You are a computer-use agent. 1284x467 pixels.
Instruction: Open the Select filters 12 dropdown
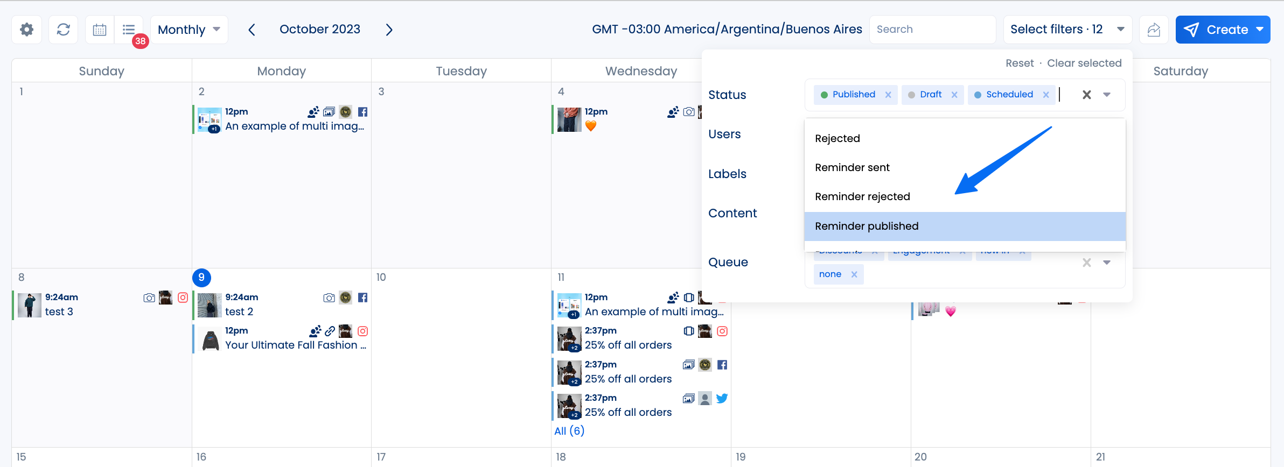pos(1067,30)
